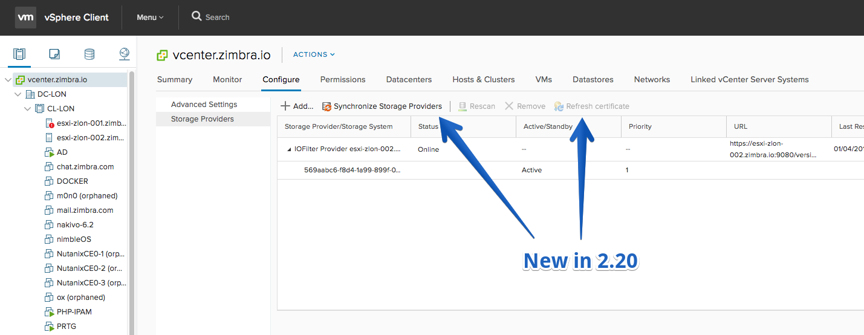Sort by the Status column header
The image size is (864, 335).
pyautogui.click(x=463, y=126)
